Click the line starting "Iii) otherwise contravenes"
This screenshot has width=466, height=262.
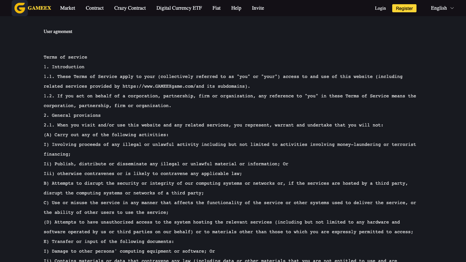143,174
